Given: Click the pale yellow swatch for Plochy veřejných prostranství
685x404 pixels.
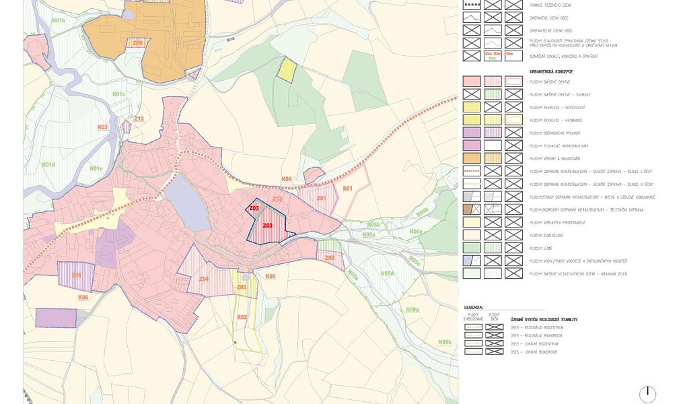Looking at the screenshot, I should pos(472,222).
